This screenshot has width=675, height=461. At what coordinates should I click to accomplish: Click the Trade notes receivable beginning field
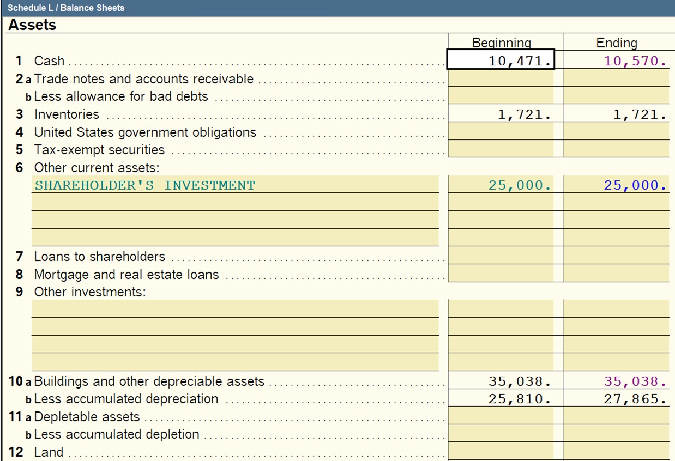[x=501, y=78]
